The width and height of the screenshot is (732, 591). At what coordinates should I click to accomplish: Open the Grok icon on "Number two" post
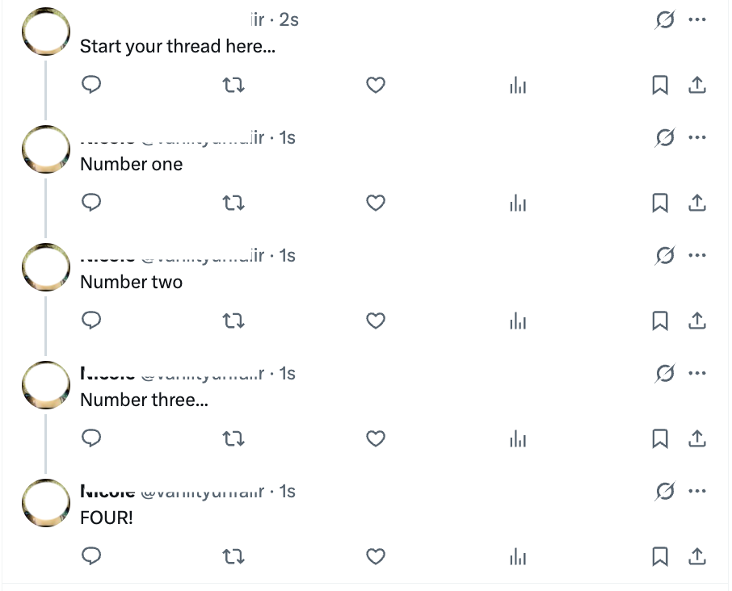pos(664,256)
